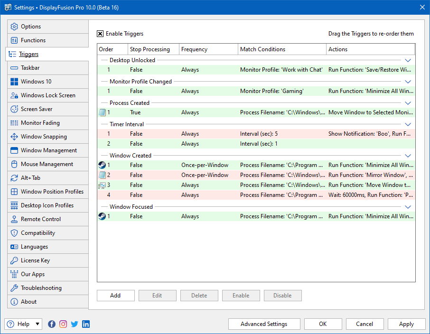The image size is (430, 334).
Task: Select the 'Wait: 60000ms' trigger row
Action: (x=256, y=195)
